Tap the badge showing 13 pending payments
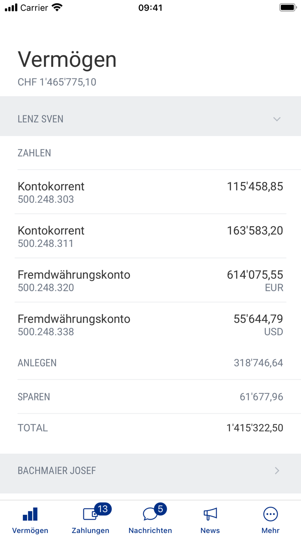301x536 pixels. coord(102,509)
